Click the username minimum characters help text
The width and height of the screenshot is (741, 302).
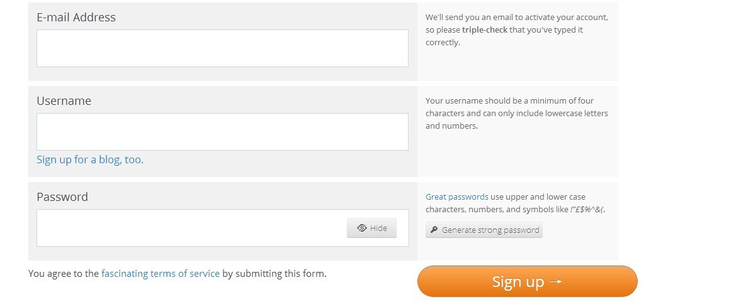(x=516, y=114)
